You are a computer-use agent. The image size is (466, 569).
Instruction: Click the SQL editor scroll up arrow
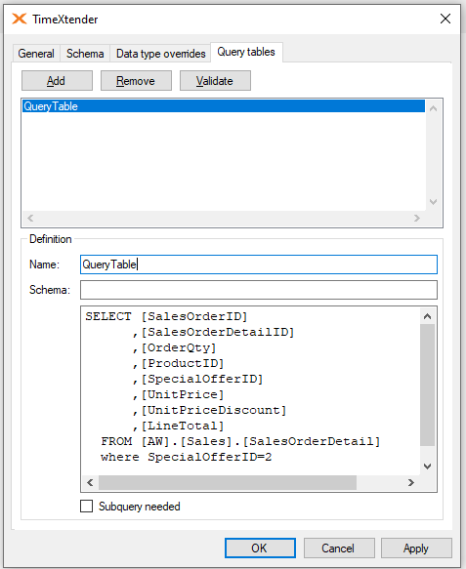pyautogui.click(x=428, y=316)
